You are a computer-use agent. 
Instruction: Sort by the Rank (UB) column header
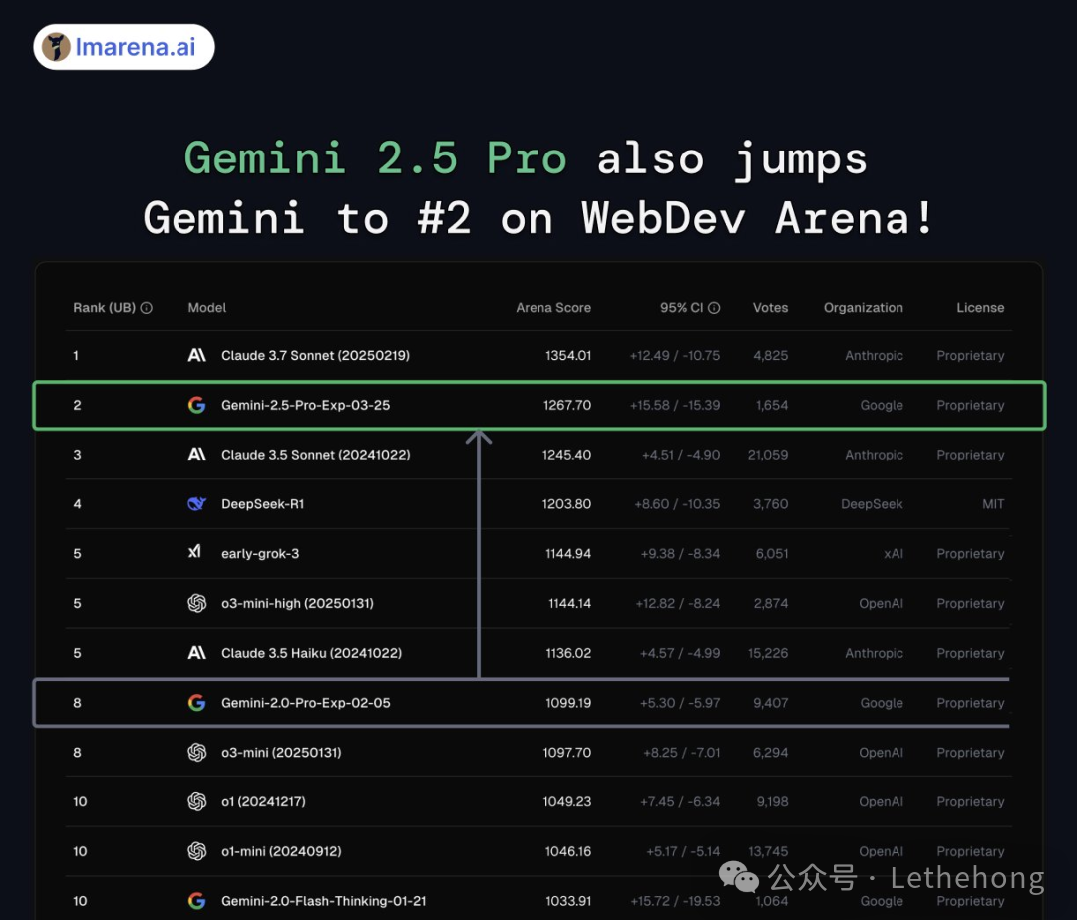[105, 308]
